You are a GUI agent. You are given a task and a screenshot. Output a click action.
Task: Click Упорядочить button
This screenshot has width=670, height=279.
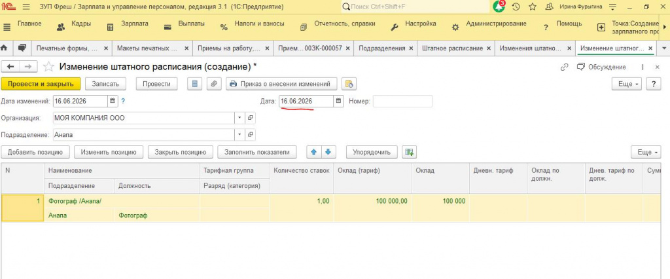pos(372,152)
